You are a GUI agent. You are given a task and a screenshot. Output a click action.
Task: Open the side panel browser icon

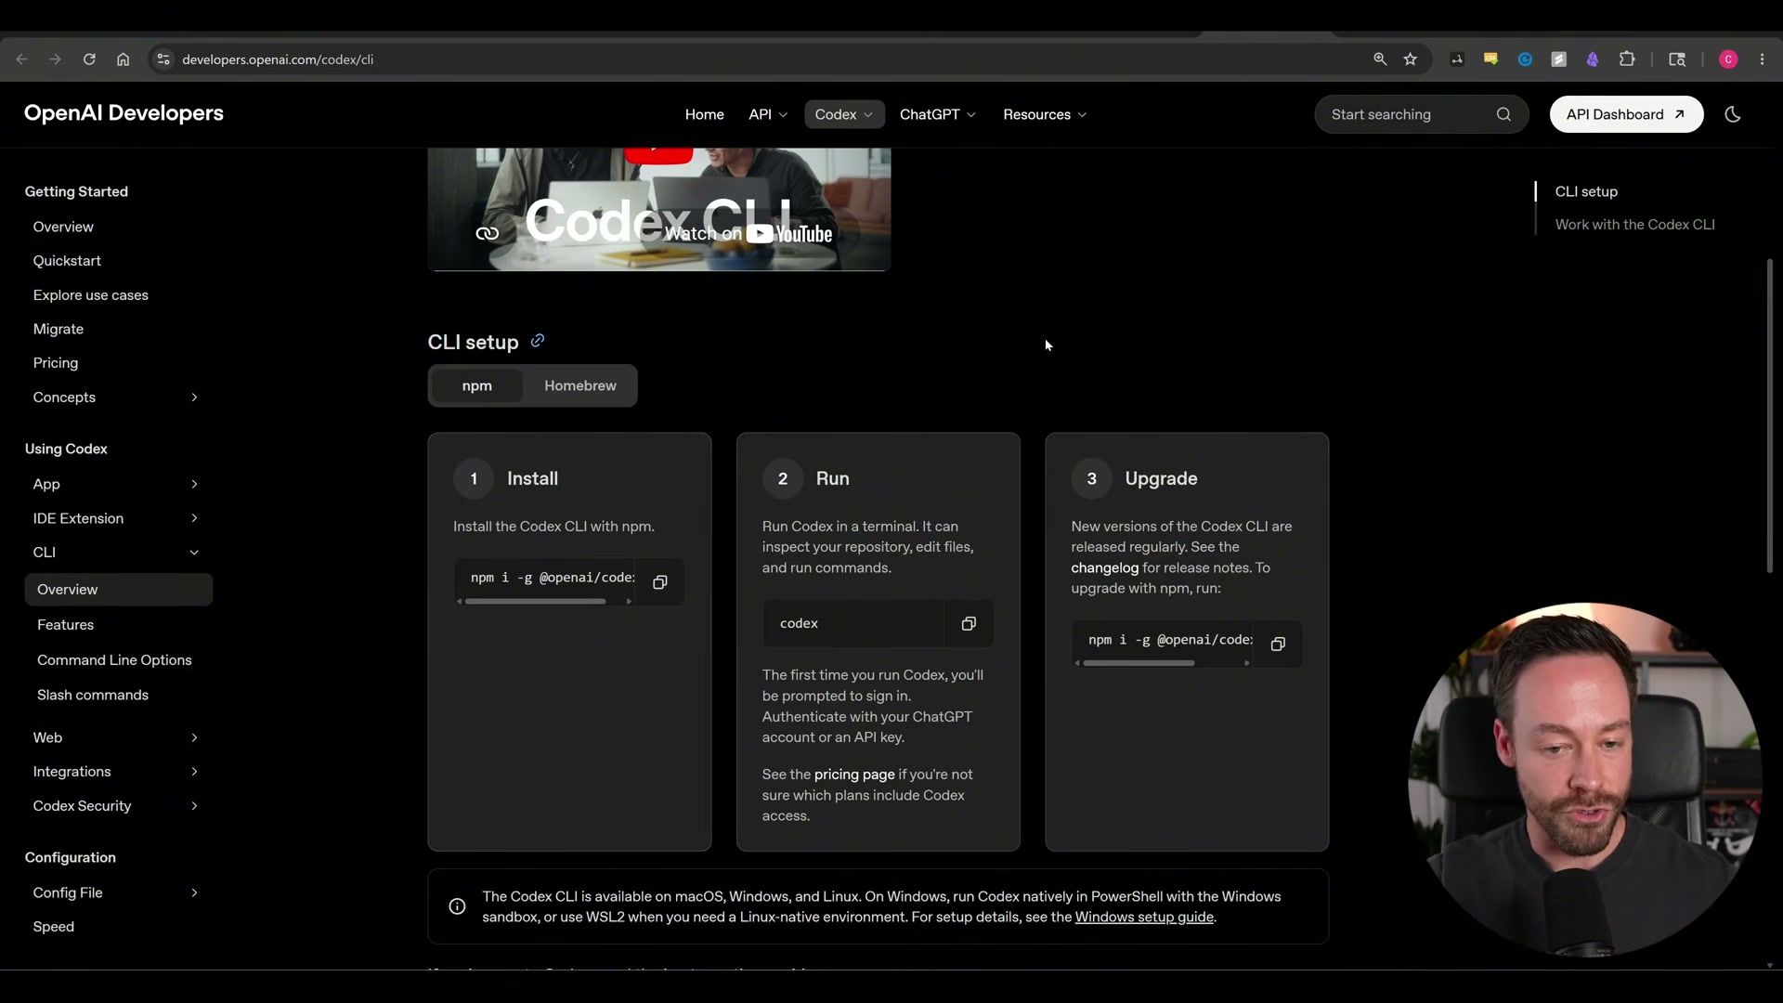point(1677,59)
